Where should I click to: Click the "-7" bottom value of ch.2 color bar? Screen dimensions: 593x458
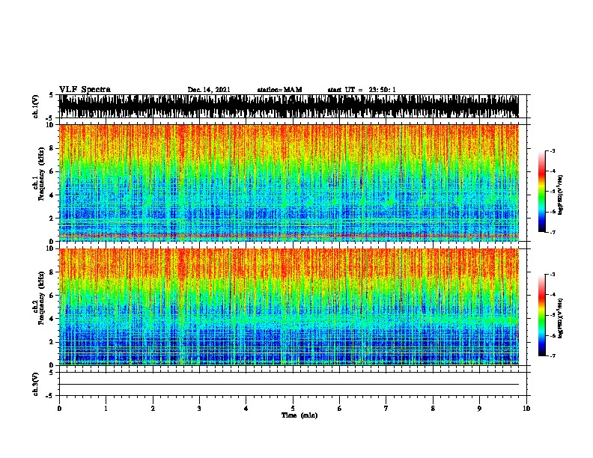click(552, 355)
